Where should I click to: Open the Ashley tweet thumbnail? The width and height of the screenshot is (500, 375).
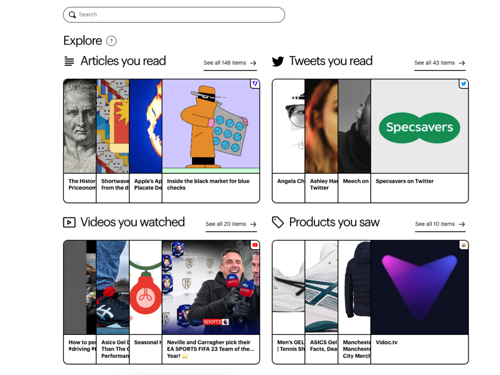coord(321,126)
